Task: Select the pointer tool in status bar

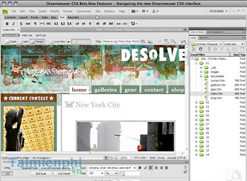Action: (x=106, y=158)
